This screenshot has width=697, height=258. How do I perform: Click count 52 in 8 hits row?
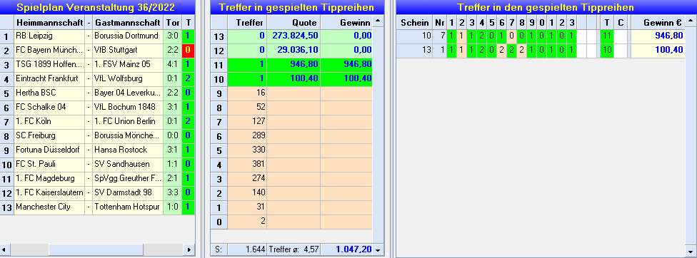coord(247,108)
